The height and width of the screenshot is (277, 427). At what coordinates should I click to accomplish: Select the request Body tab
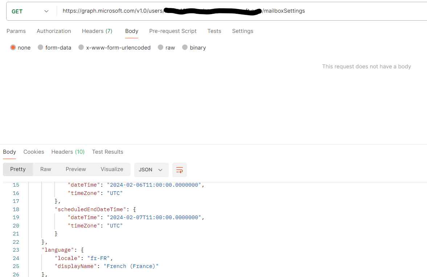pyautogui.click(x=132, y=31)
